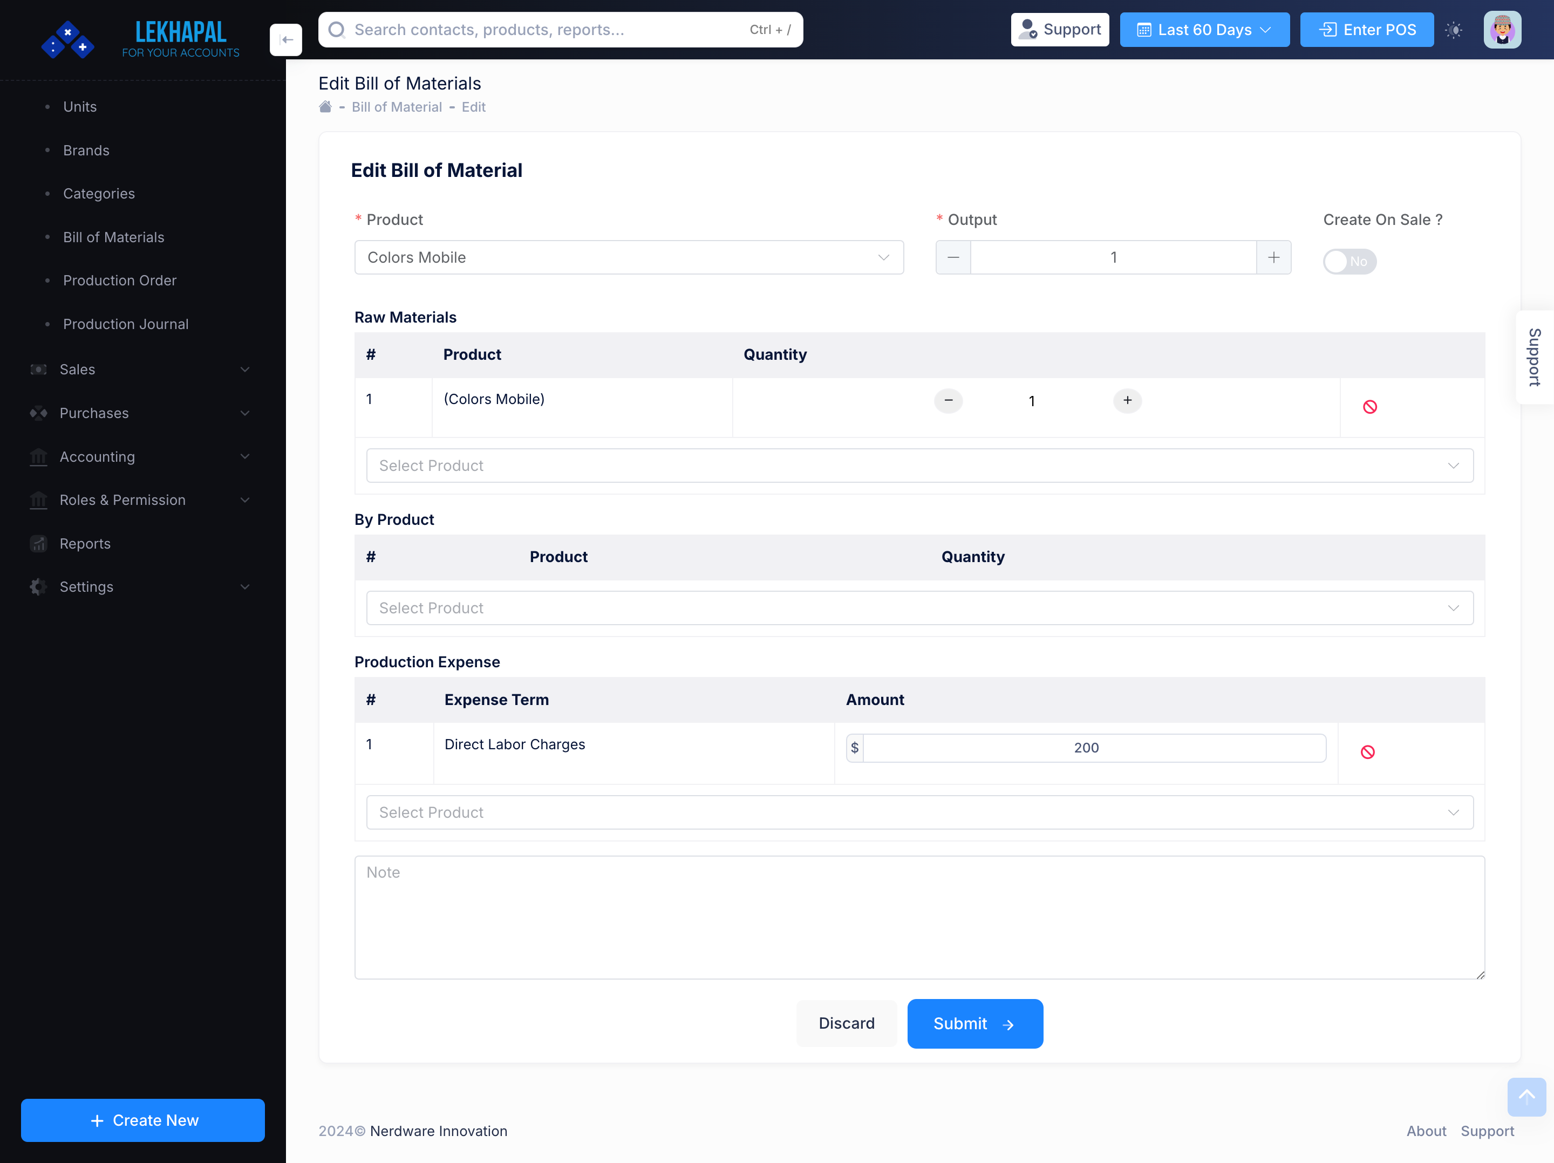The width and height of the screenshot is (1554, 1163).
Task: Click the home icon in the breadcrumb
Action: click(325, 106)
